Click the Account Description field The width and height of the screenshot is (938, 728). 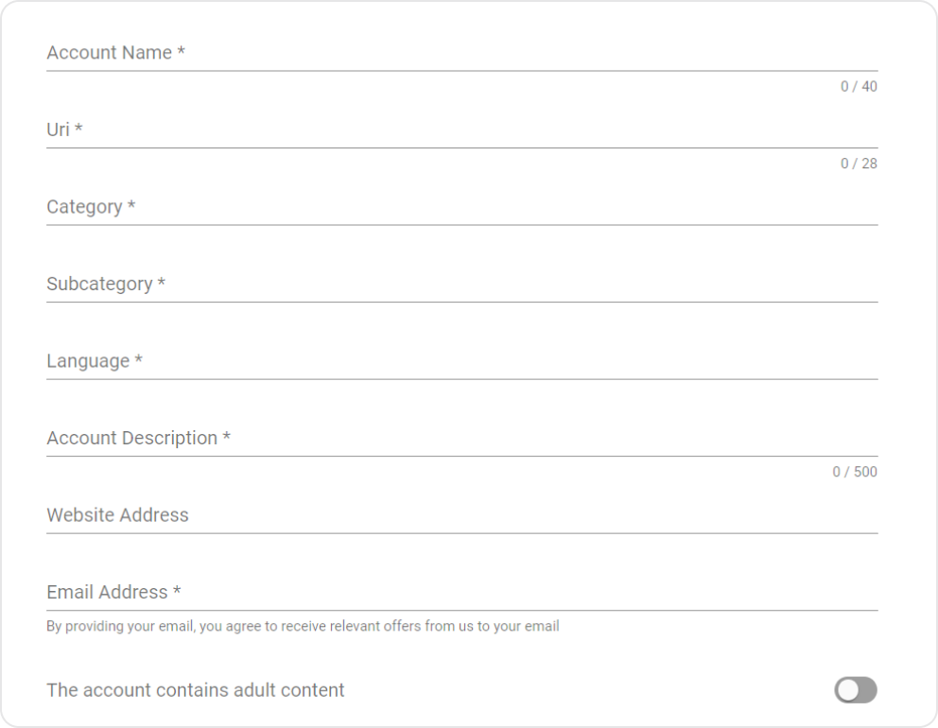click(461, 439)
